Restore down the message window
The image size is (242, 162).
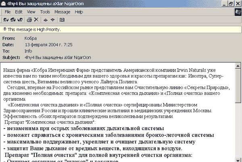pyautogui.click(x=231, y=4)
